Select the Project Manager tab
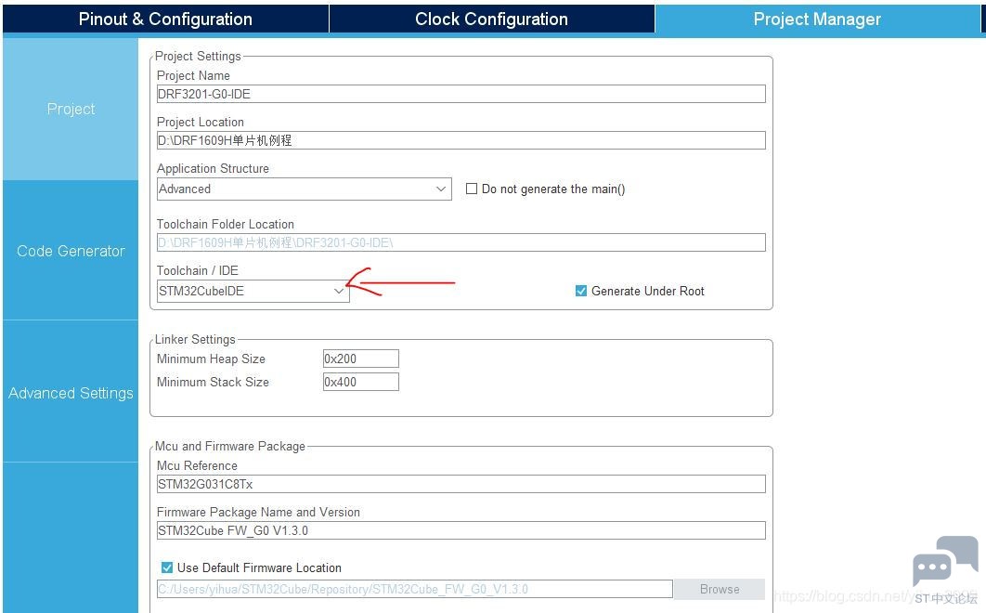 (x=817, y=19)
